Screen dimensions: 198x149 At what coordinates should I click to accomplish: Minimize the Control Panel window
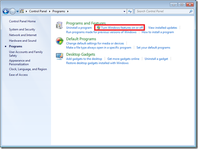click(x=174, y=5)
